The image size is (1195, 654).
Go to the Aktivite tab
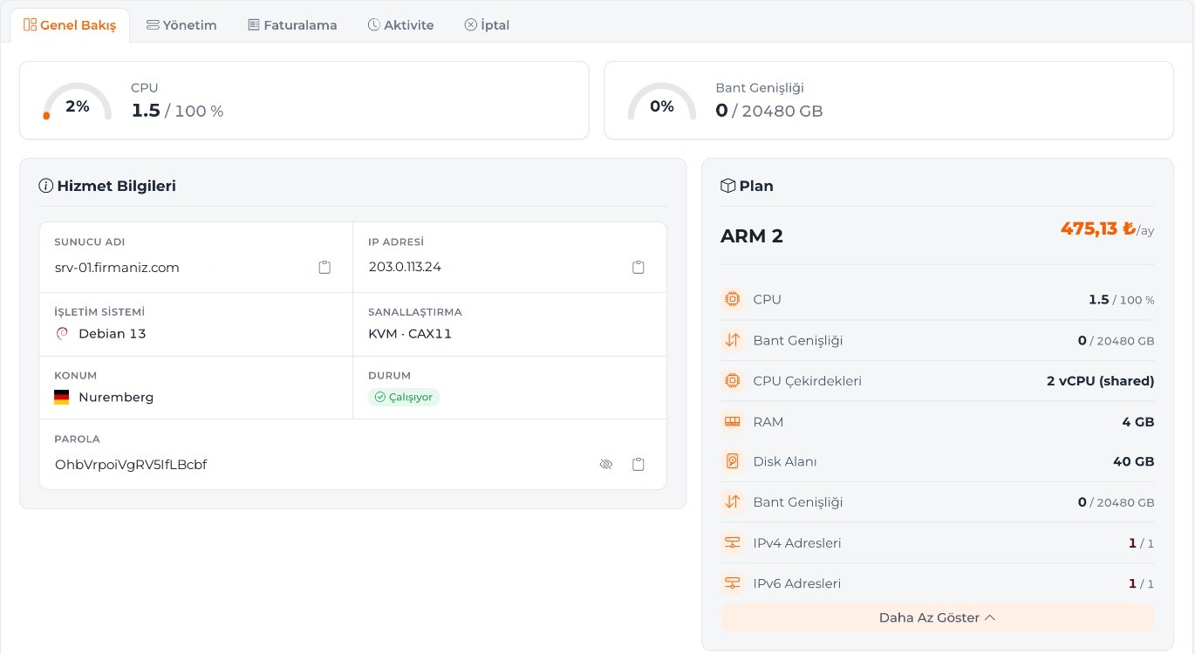(400, 25)
